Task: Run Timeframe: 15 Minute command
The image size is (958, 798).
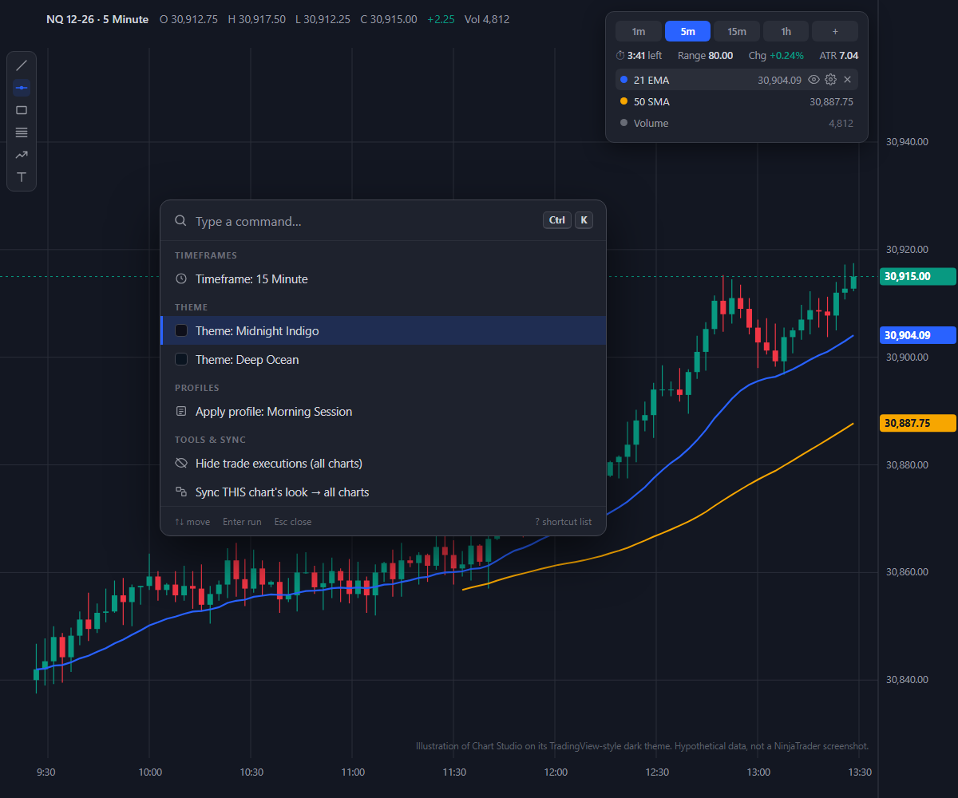Action: coord(383,279)
